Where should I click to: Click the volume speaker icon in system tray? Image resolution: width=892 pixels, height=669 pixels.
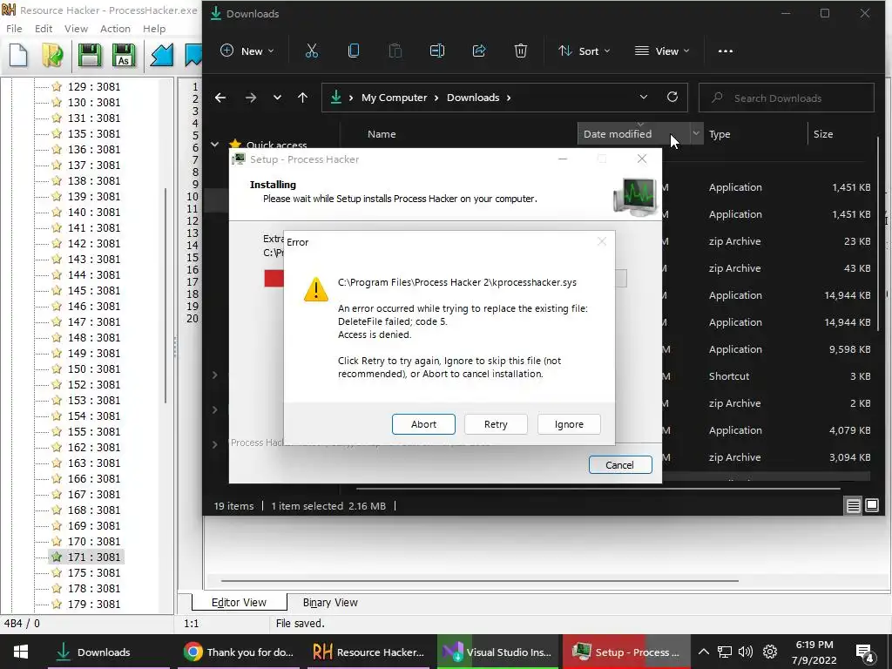point(746,652)
